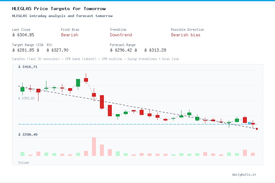Click the ₹416.71 upper price label
The height and width of the screenshot is (183, 275).
tap(28, 66)
